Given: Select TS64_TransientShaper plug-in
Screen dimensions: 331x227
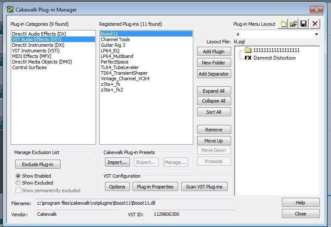Looking at the screenshot, I should 146,73.
